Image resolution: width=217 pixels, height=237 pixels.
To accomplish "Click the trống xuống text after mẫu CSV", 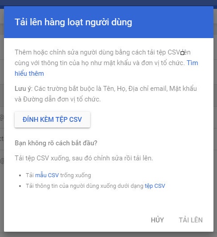I will click(x=75, y=175).
